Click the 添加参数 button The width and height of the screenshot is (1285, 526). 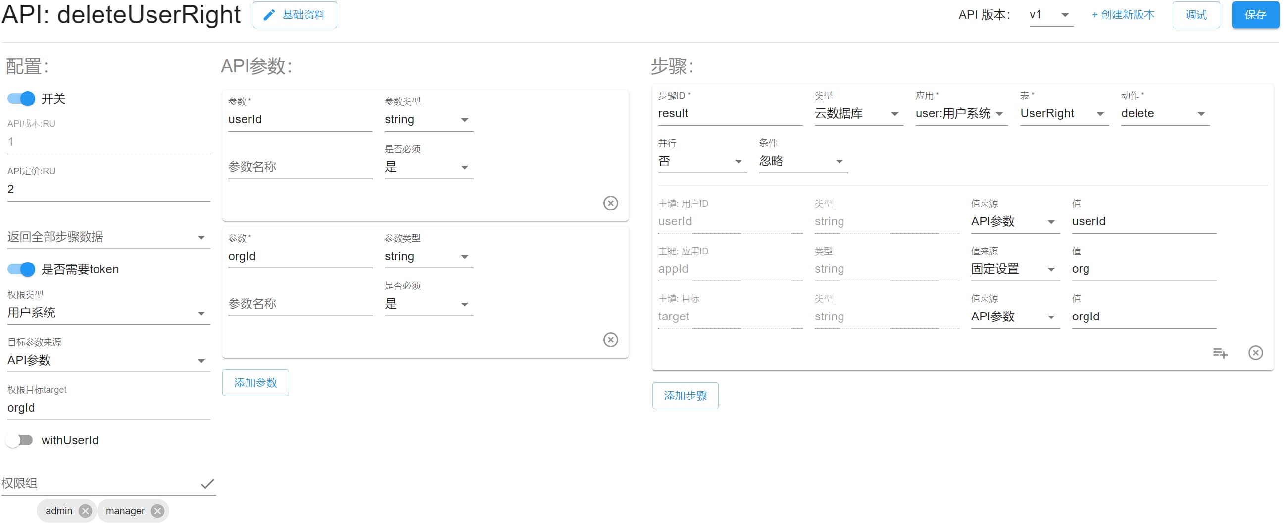[x=255, y=383]
